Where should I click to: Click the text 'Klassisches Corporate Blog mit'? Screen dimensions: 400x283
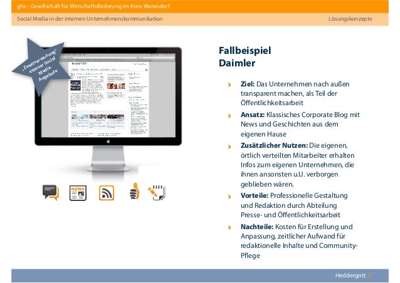313,115
